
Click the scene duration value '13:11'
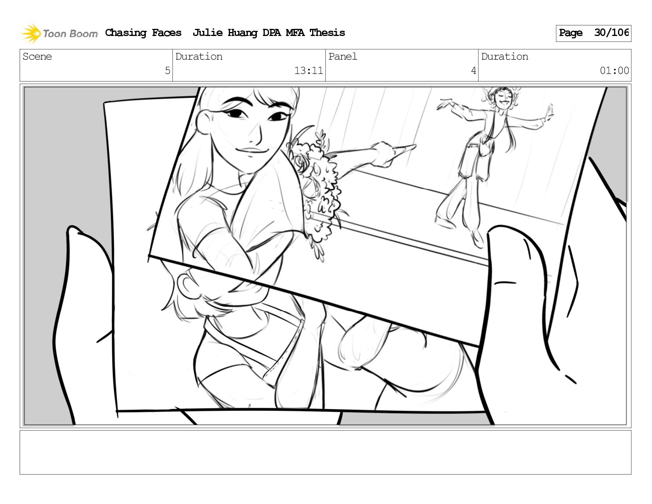[309, 71]
